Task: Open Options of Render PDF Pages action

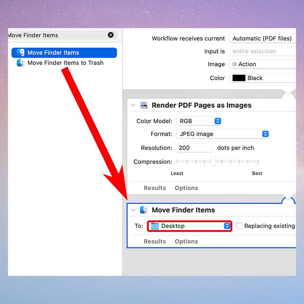Action: [x=186, y=188]
